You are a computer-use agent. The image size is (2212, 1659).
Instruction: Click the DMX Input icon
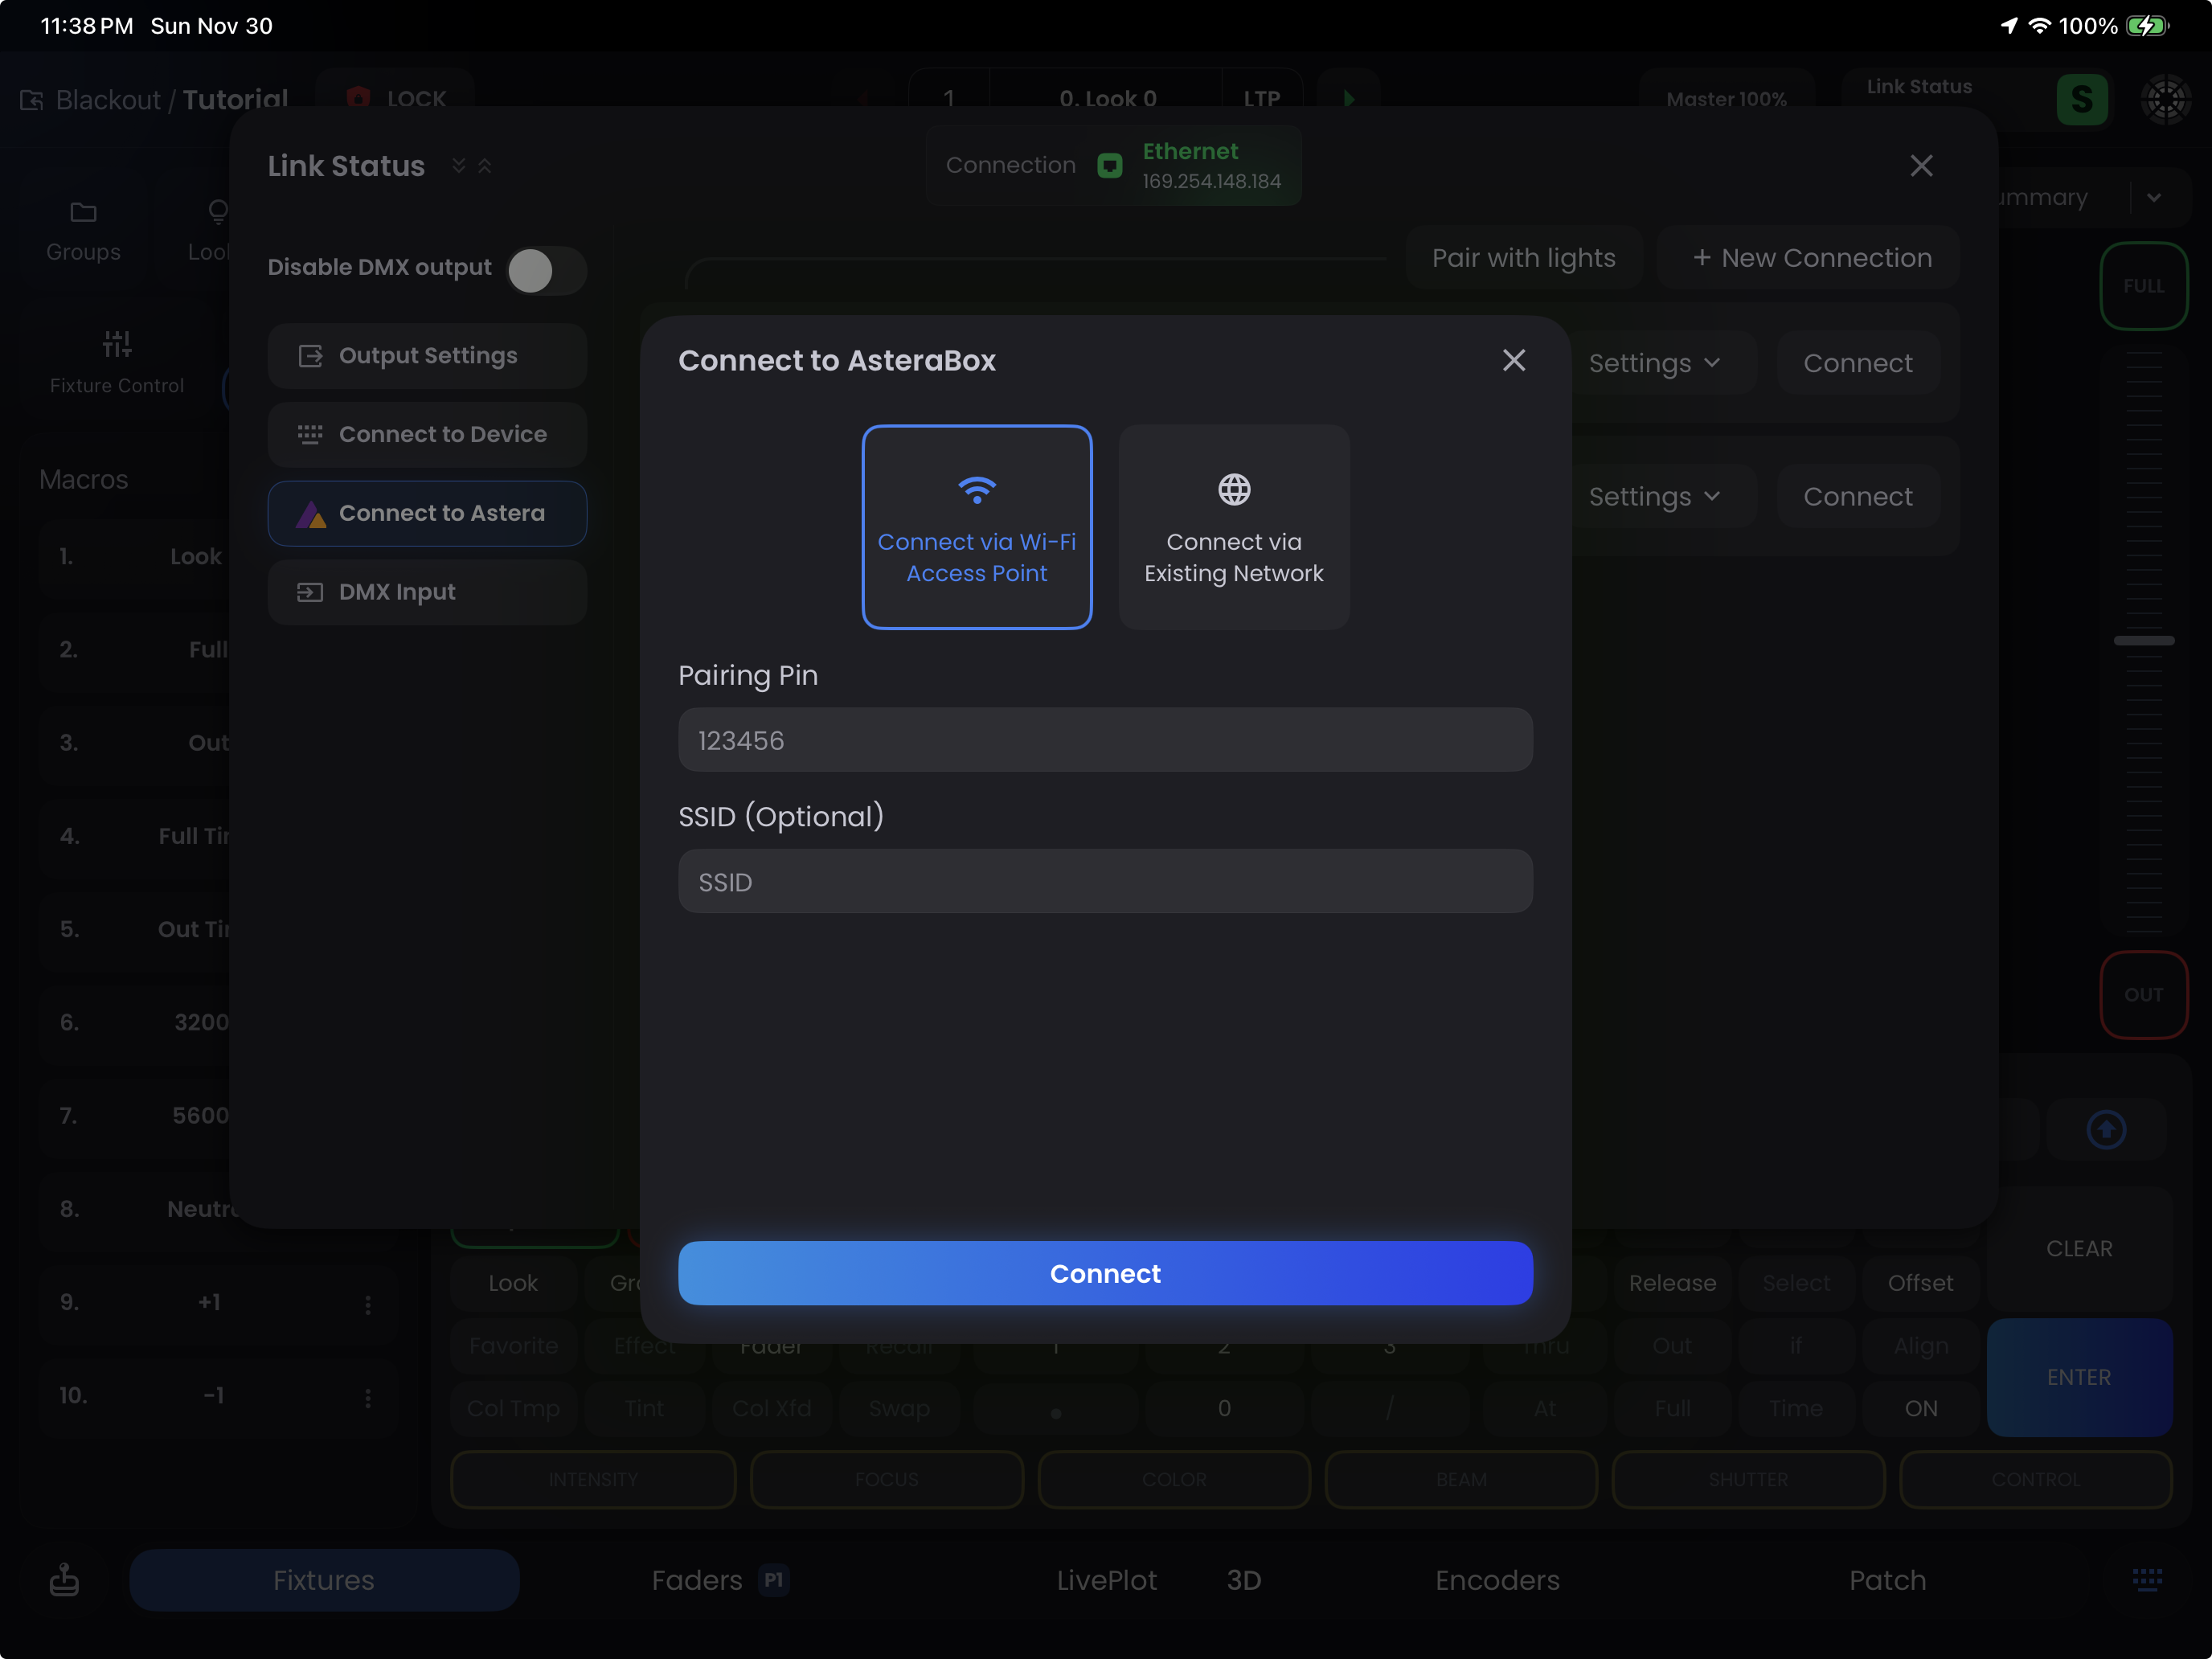point(310,592)
